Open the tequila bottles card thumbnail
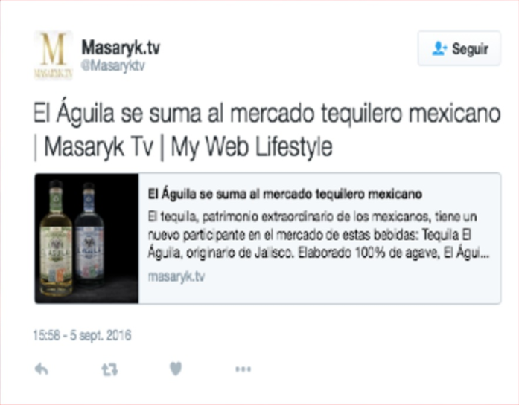Image resolution: width=519 pixels, height=405 pixels. [86, 239]
